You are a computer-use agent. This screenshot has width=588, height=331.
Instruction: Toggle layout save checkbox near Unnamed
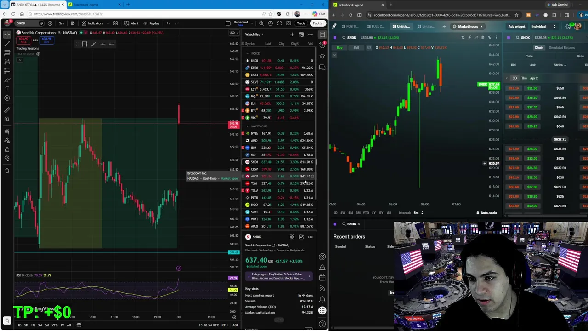coord(228,23)
